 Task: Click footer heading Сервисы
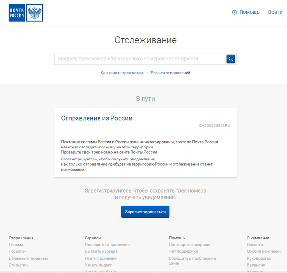tap(93, 238)
